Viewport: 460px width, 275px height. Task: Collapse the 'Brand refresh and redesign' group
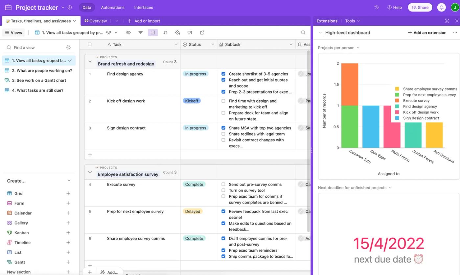[x=90, y=61]
